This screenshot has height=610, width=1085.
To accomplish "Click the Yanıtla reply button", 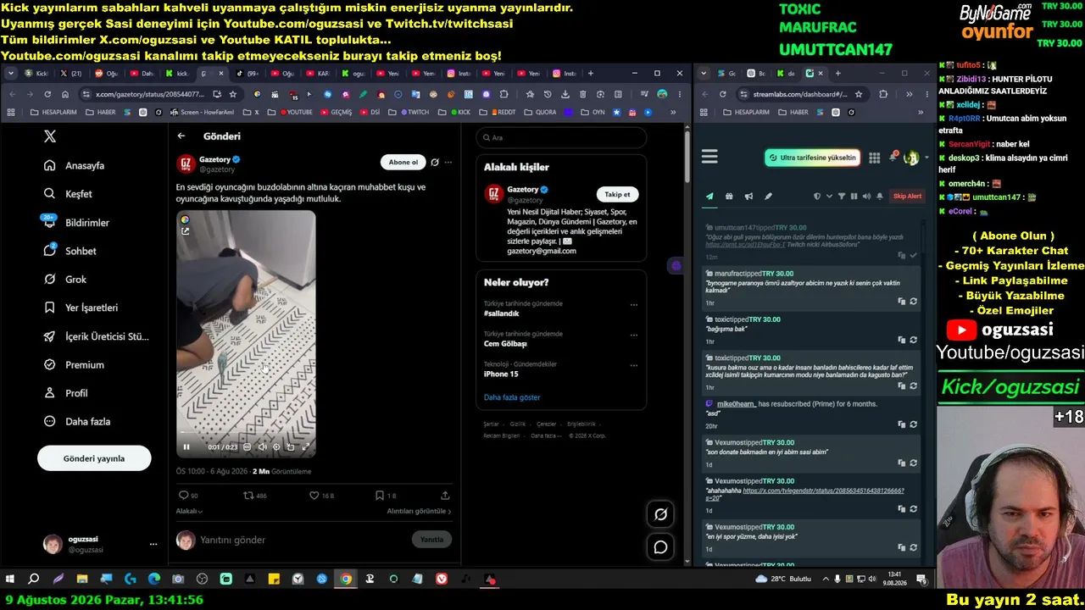I will click(x=431, y=540).
